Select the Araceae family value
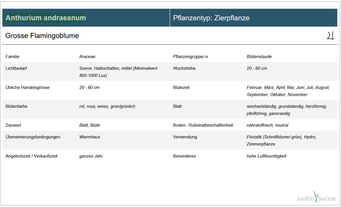341x207 pixels. click(x=87, y=57)
